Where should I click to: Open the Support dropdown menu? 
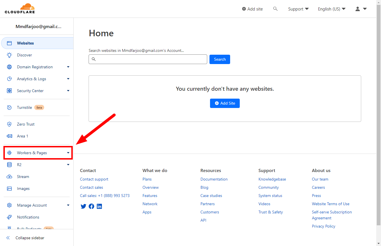pos(298,9)
